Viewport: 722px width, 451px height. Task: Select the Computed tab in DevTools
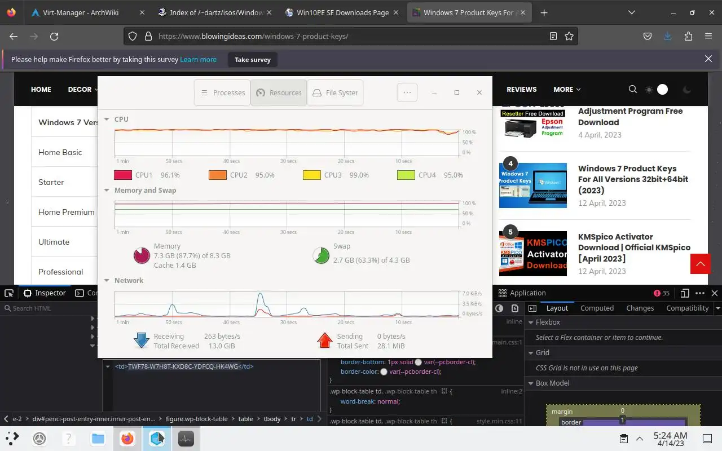coord(597,308)
